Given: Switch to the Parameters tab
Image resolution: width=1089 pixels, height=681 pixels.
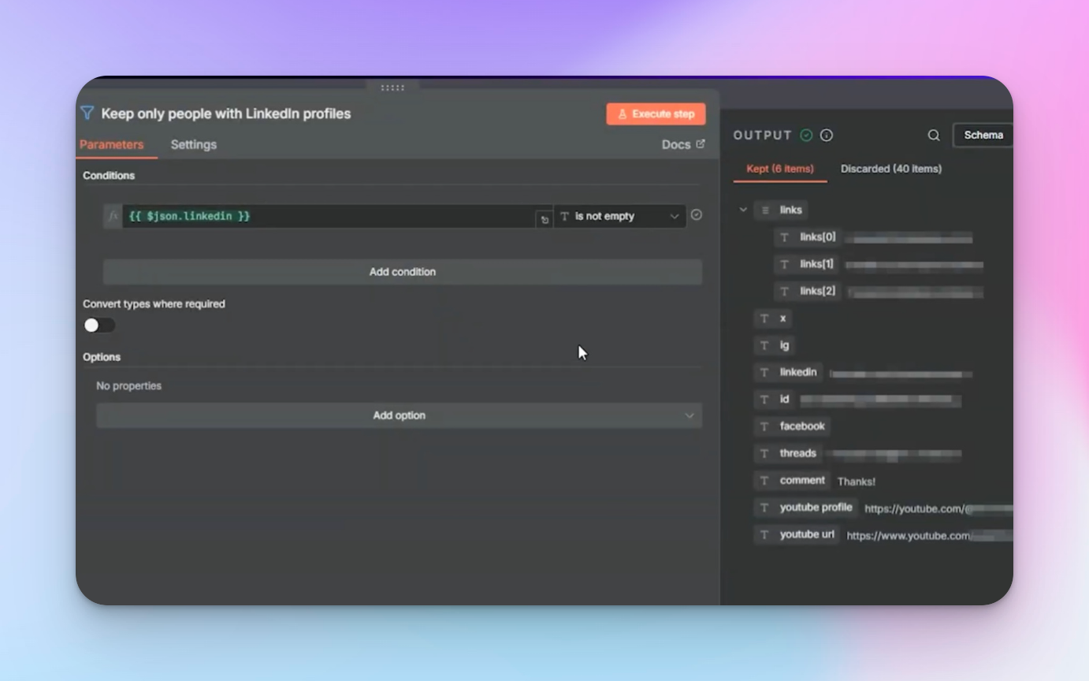Looking at the screenshot, I should click(111, 144).
